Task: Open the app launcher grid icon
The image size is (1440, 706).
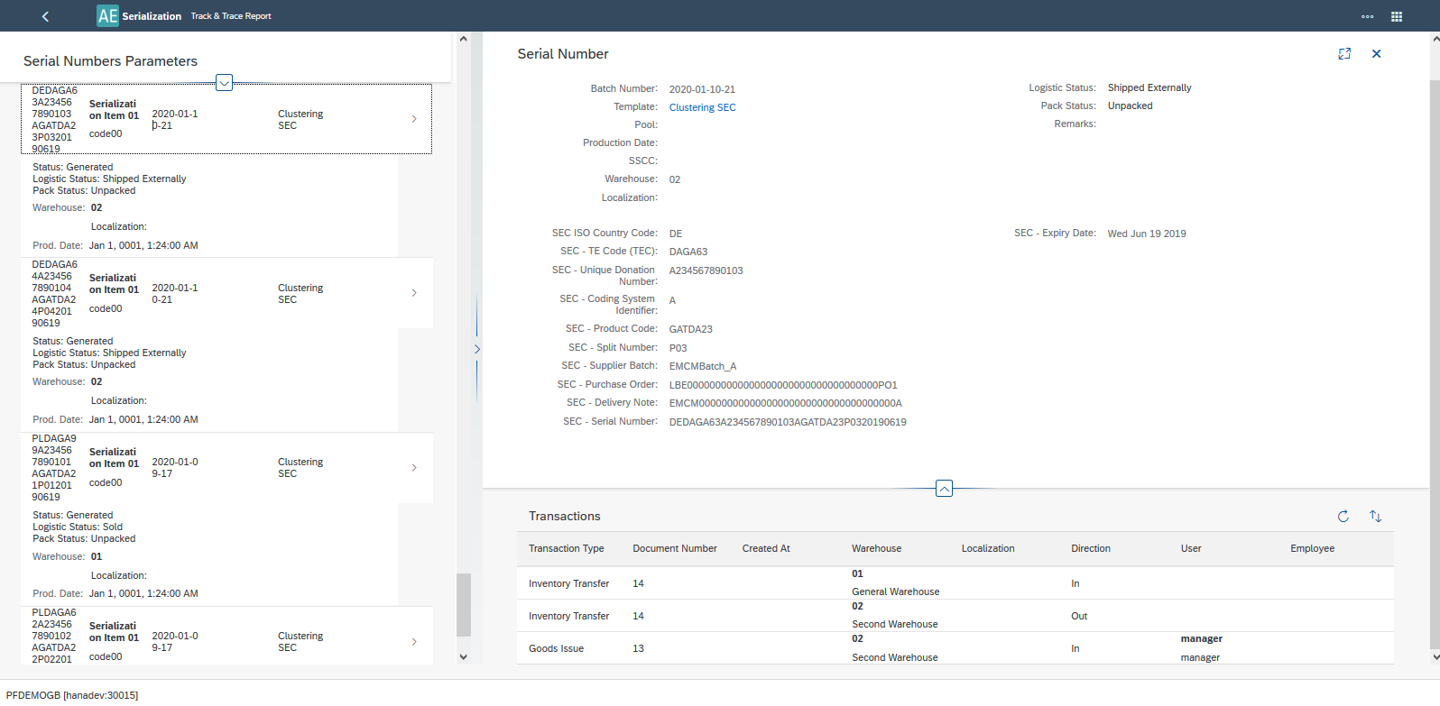Action: click(1396, 16)
